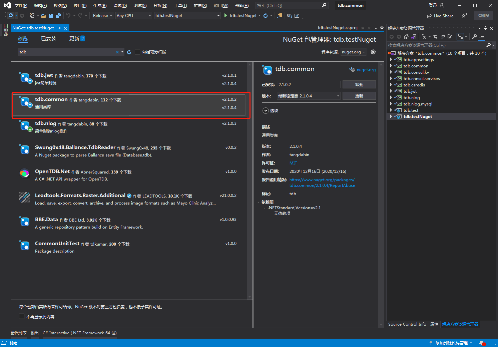Image resolution: width=498 pixels, height=347 pixels.
Task: Switch views with the Solution Explorer purple icon
Action: tap(414, 37)
